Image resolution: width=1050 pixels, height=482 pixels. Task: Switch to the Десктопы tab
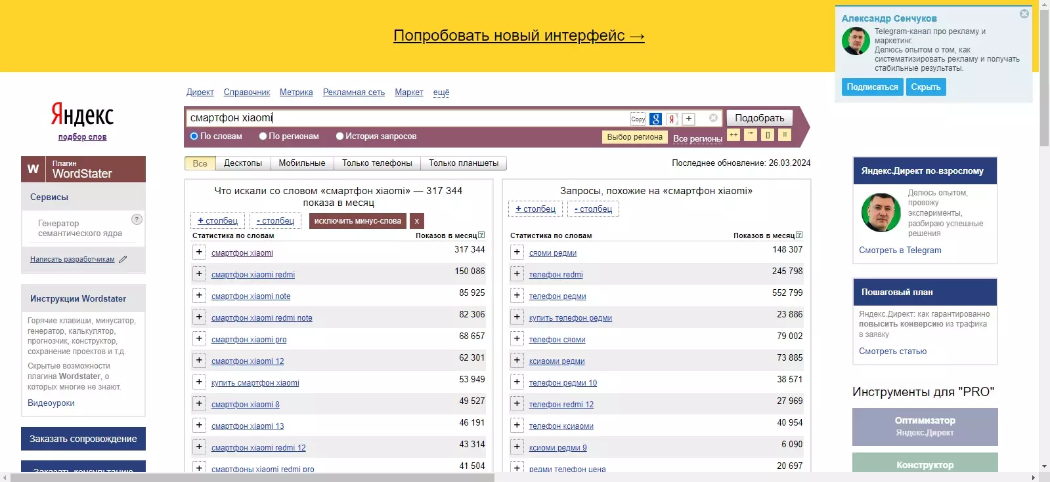243,163
